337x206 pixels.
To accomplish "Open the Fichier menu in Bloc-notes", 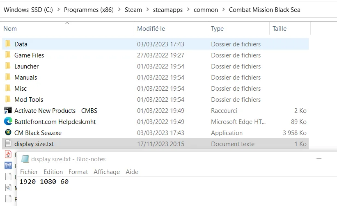I will [x=29, y=172].
